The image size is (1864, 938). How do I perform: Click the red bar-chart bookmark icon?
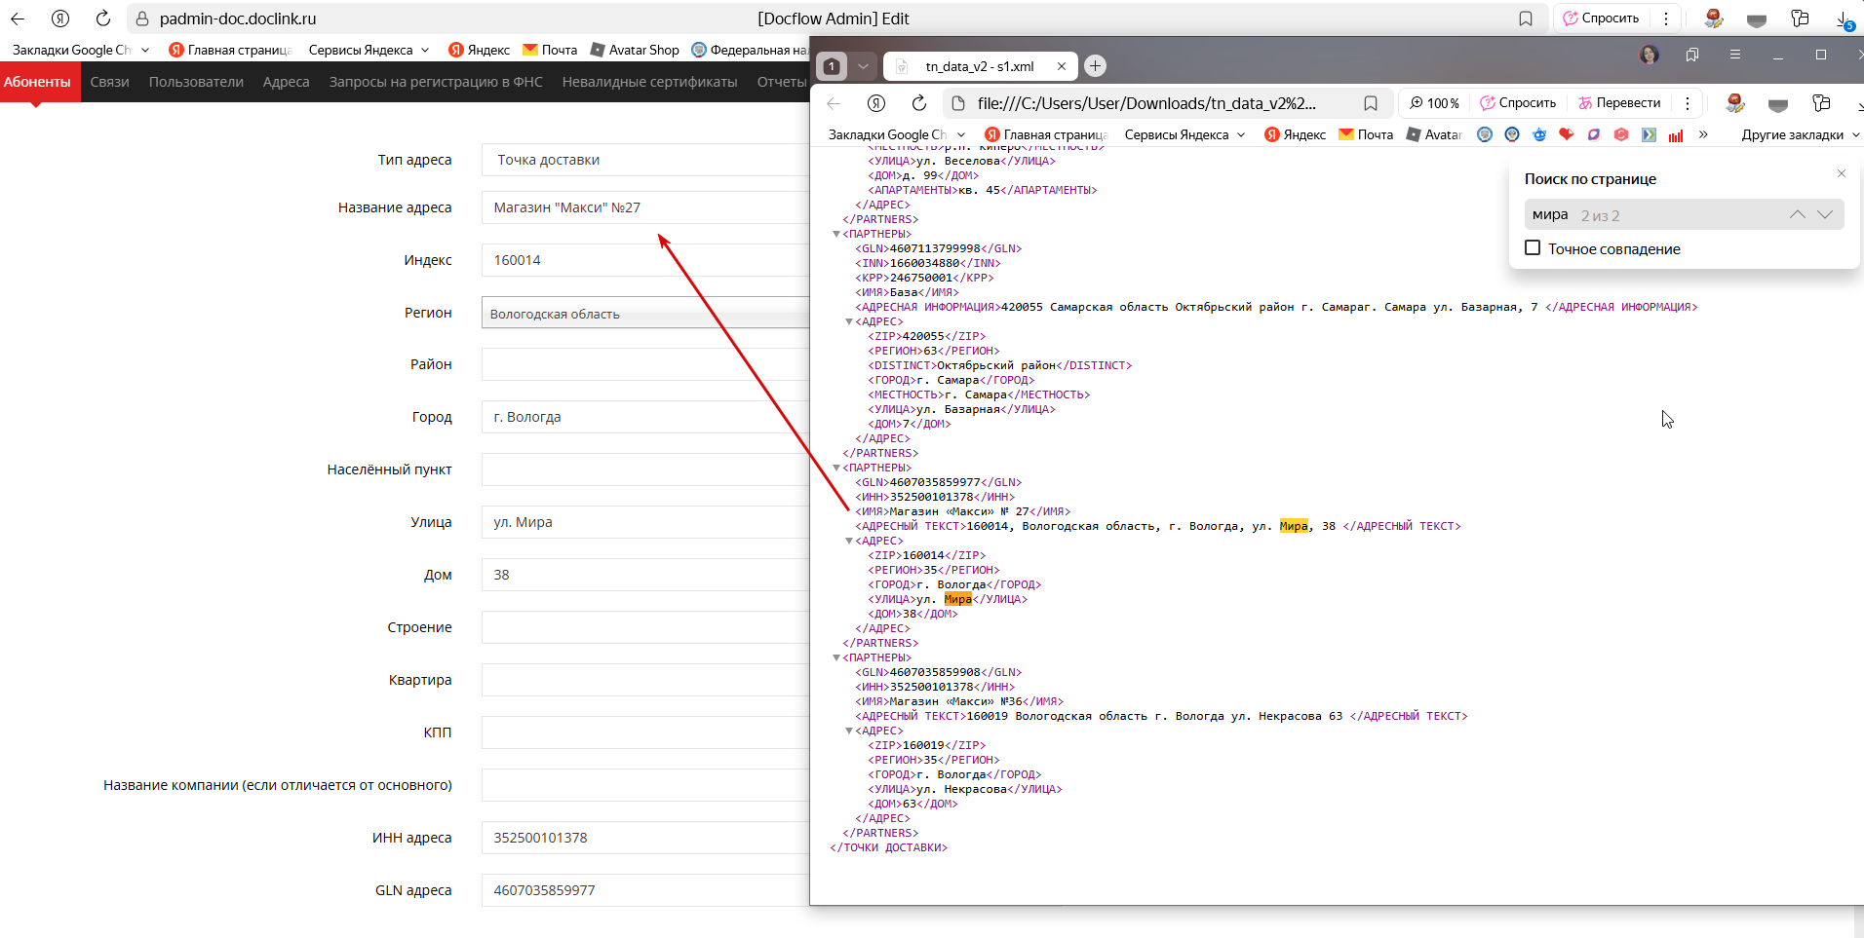1676,134
